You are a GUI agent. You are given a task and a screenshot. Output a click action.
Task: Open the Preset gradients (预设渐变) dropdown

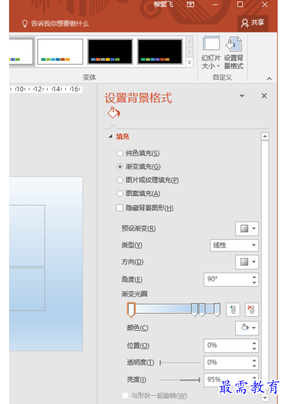click(x=247, y=228)
